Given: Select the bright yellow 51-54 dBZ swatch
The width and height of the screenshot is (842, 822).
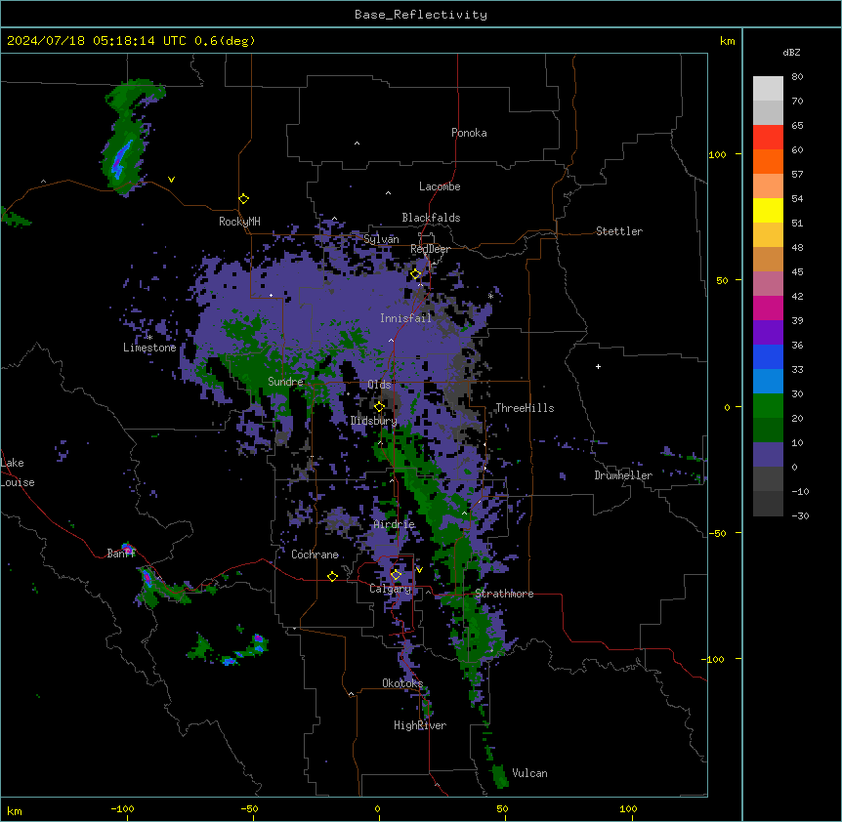Looking at the screenshot, I should [x=768, y=210].
